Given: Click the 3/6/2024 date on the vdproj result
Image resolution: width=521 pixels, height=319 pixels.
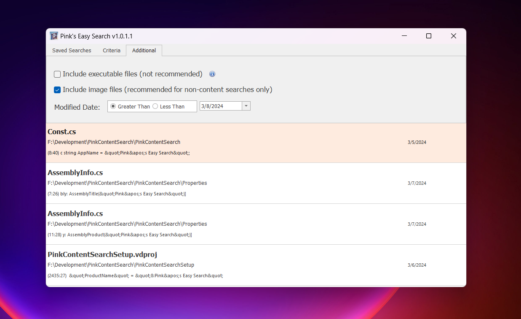Looking at the screenshot, I should pyautogui.click(x=417, y=265).
